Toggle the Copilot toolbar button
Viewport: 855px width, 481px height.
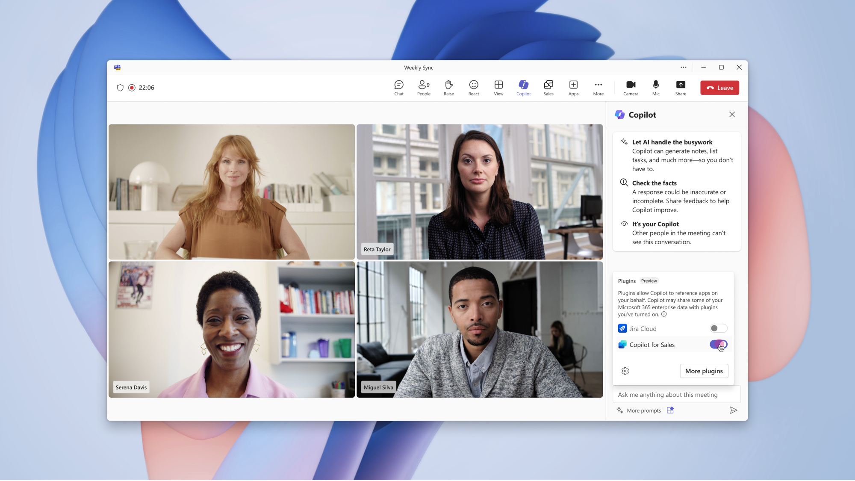click(523, 88)
